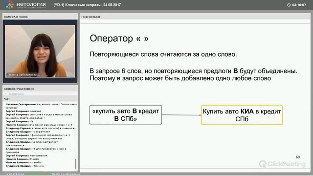The image size is (313, 176).
Task: Click the chat panel scrollbar thumb
Action: click(x=75, y=163)
